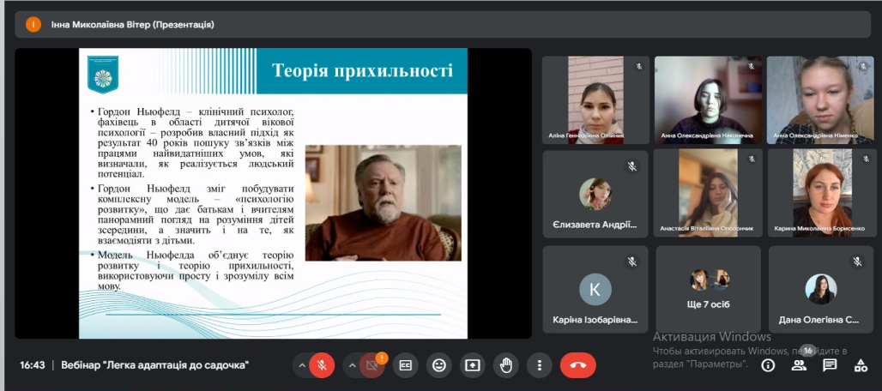Click the slide heading Теорія прихильності

362,71
